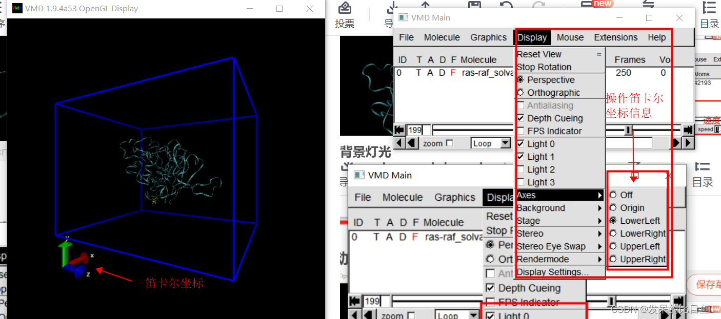This screenshot has width=721, height=319.
Task: Open File menu in upper VMD Main
Action: pyautogui.click(x=406, y=37)
